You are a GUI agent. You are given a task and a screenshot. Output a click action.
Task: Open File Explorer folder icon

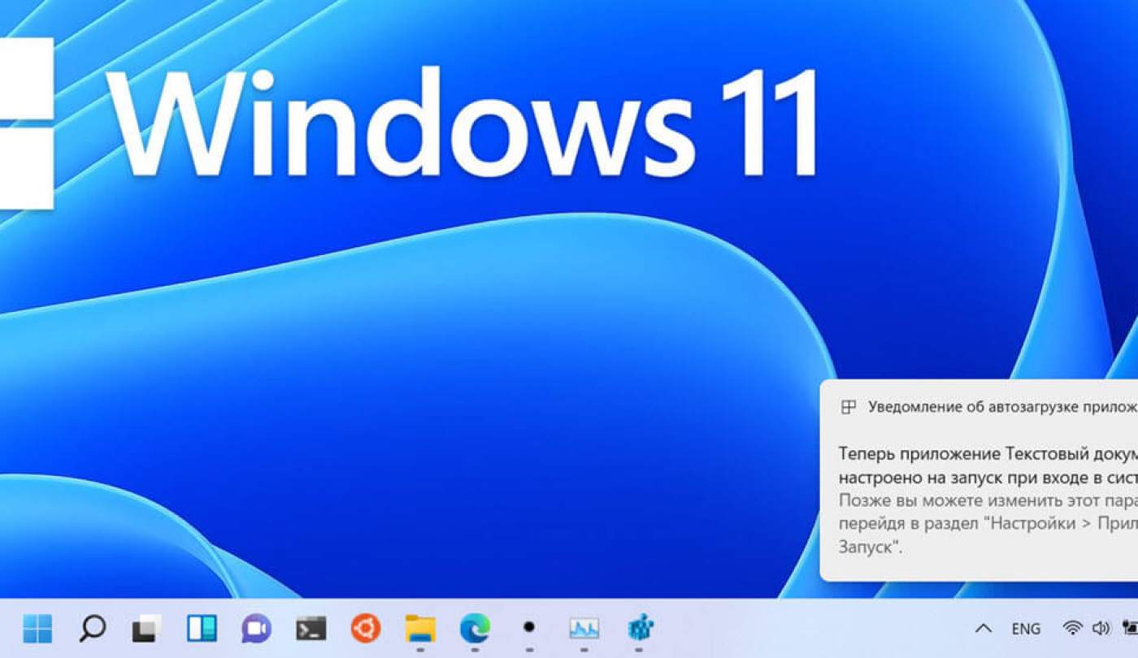(420, 629)
